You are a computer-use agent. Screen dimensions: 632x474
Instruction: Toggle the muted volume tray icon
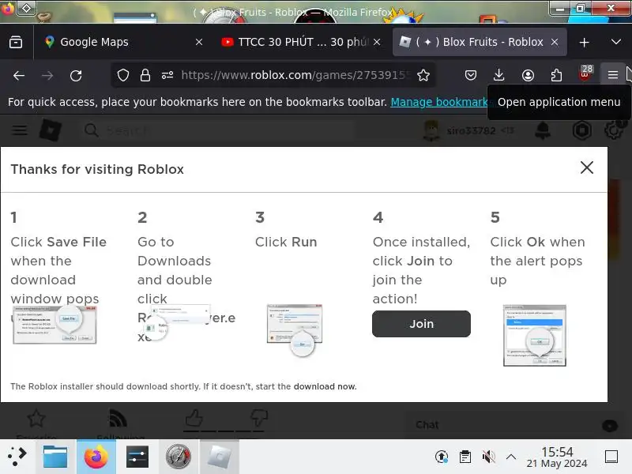(488, 457)
